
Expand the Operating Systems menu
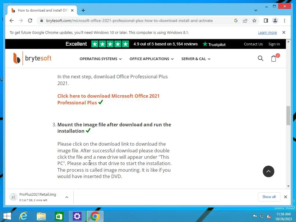coord(101,59)
